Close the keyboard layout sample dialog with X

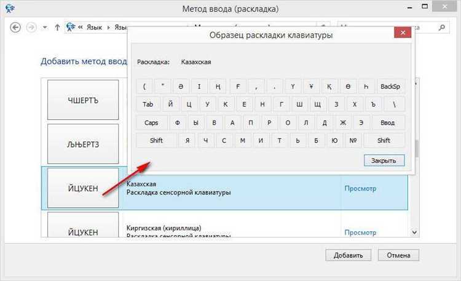[403, 33]
